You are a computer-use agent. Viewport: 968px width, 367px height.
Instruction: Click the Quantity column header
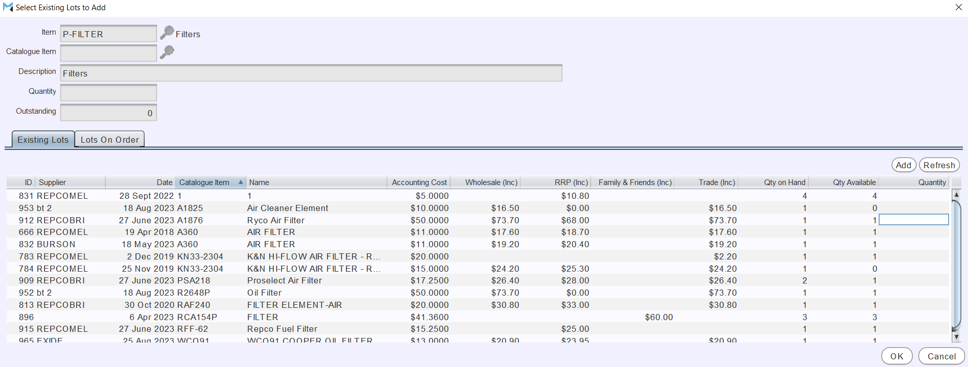coord(913,182)
